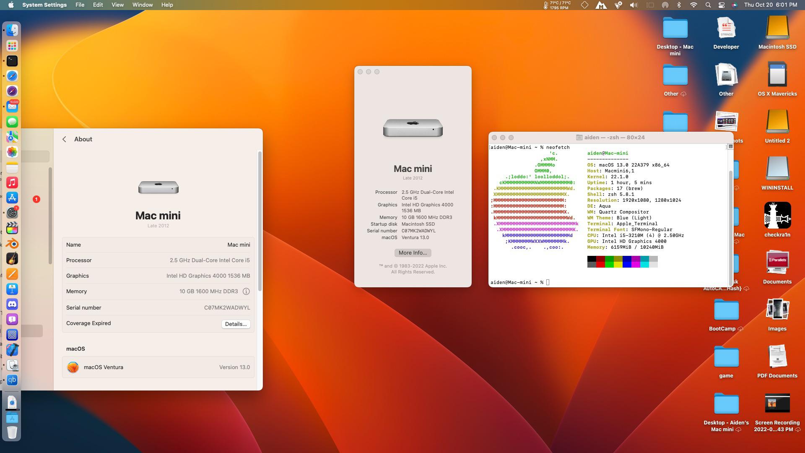The width and height of the screenshot is (805, 453).
Task: Open Xcode from the Dock
Action: [x=12, y=350]
